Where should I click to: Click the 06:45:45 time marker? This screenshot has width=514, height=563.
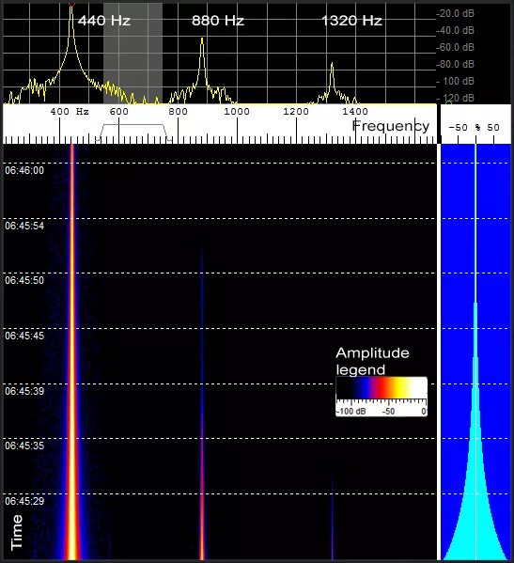[24, 336]
